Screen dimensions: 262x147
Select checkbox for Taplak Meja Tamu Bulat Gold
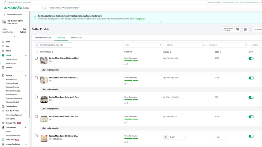(36, 117)
